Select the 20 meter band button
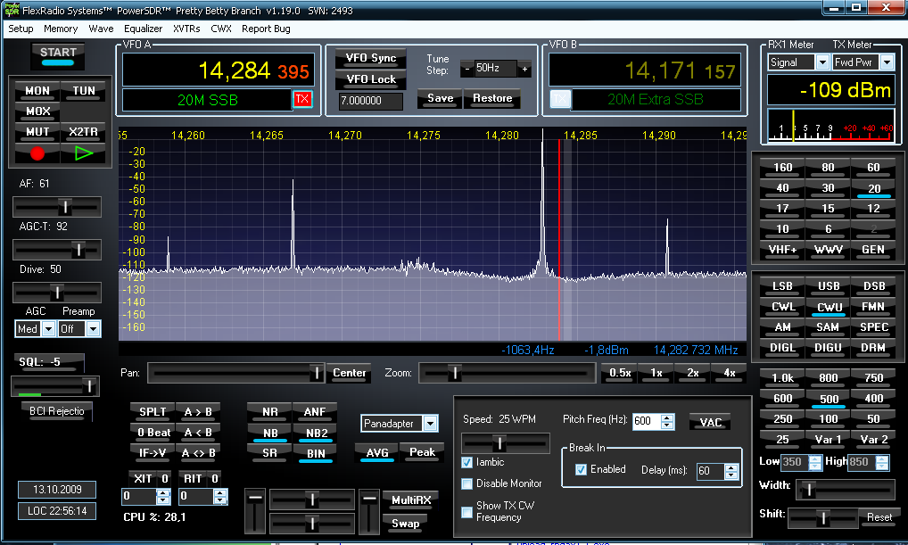This screenshot has height=545, width=908. coord(873,188)
